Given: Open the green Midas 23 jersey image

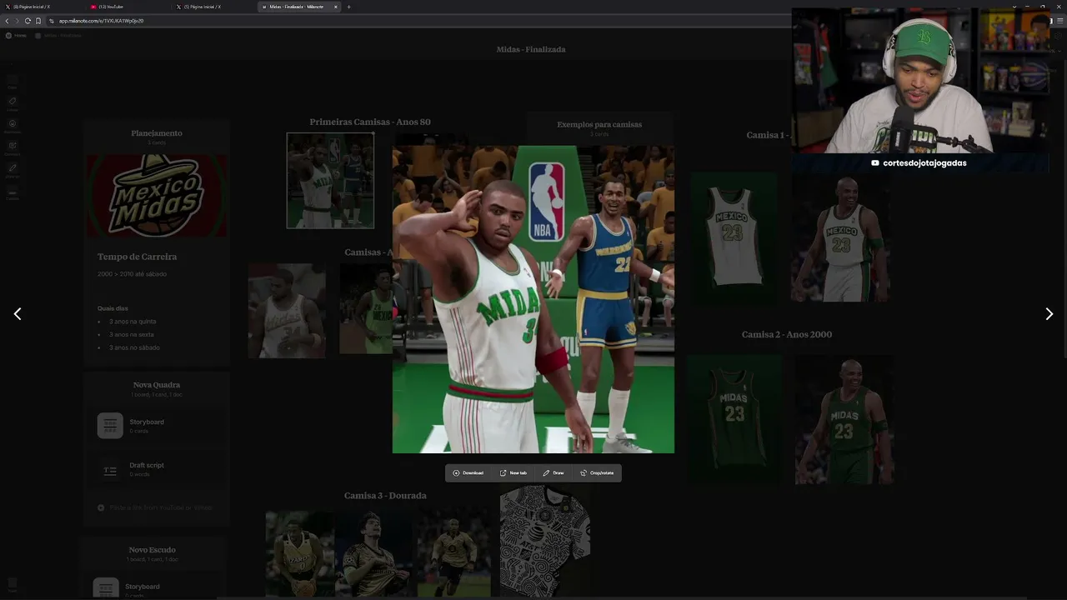Looking at the screenshot, I should point(734,418).
